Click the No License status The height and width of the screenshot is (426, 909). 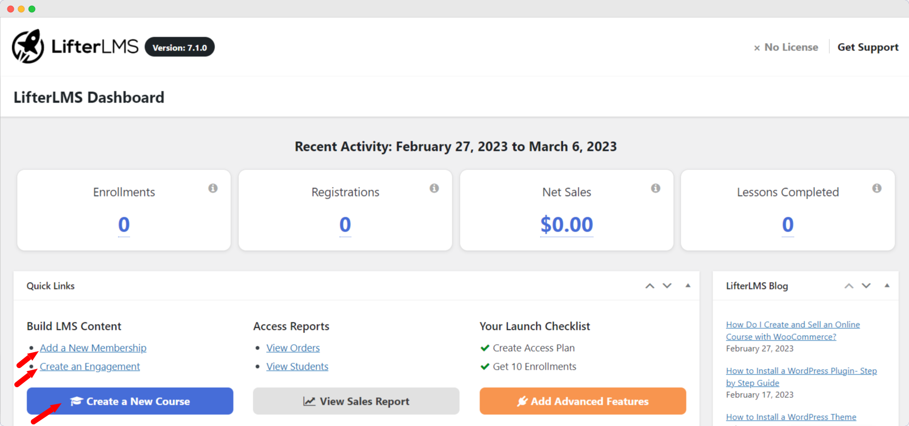click(x=786, y=47)
